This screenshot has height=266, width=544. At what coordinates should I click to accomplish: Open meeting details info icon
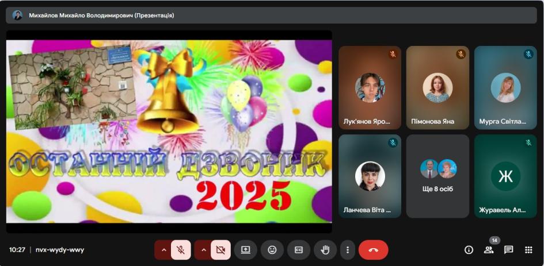[x=469, y=250]
